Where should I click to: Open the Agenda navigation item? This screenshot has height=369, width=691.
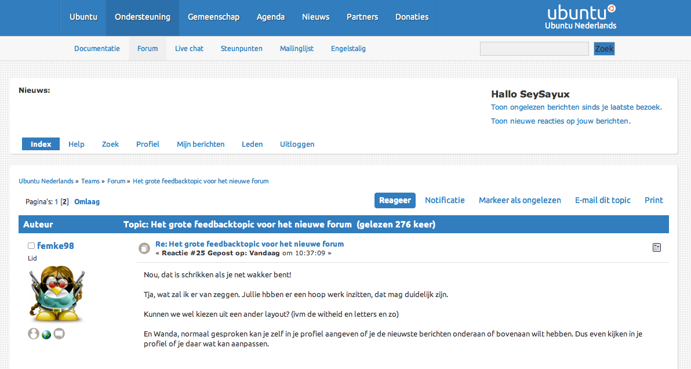tap(271, 17)
